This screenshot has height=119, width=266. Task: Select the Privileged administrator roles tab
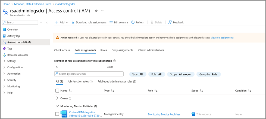coord(117,81)
